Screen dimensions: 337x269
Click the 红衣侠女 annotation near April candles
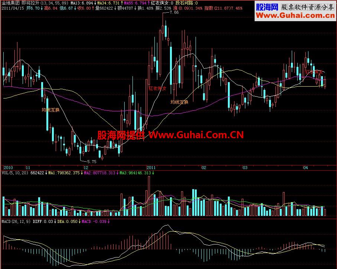pyautogui.click(x=314, y=72)
